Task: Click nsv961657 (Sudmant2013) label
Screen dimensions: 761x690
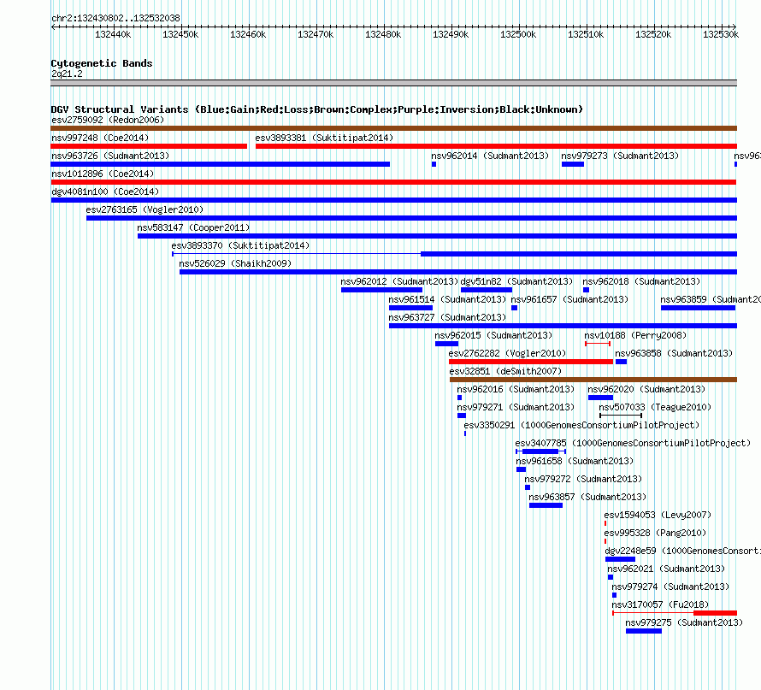Action: click(x=569, y=299)
